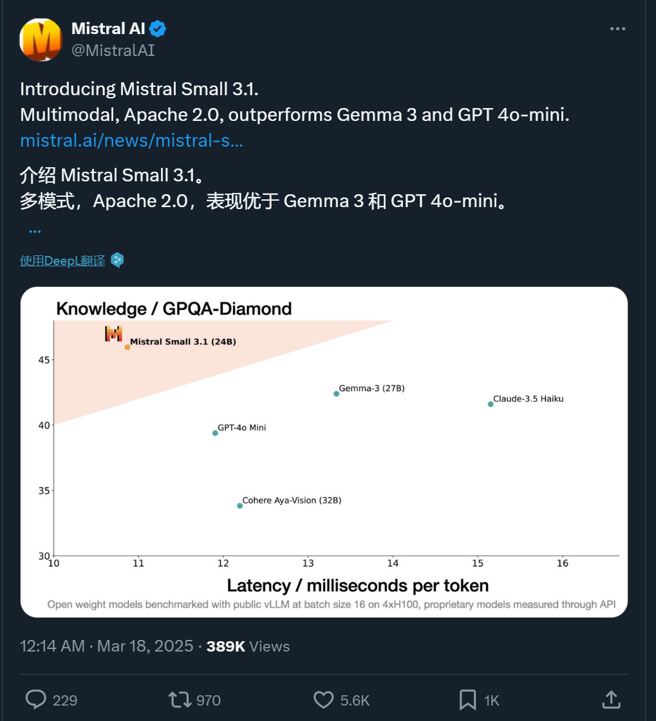Click the retweet arrows icon

[180, 700]
